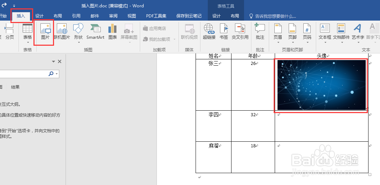Viewport: 380px width, 185px height.
Task: Insert a 文本框 text box
Action: click(325, 33)
